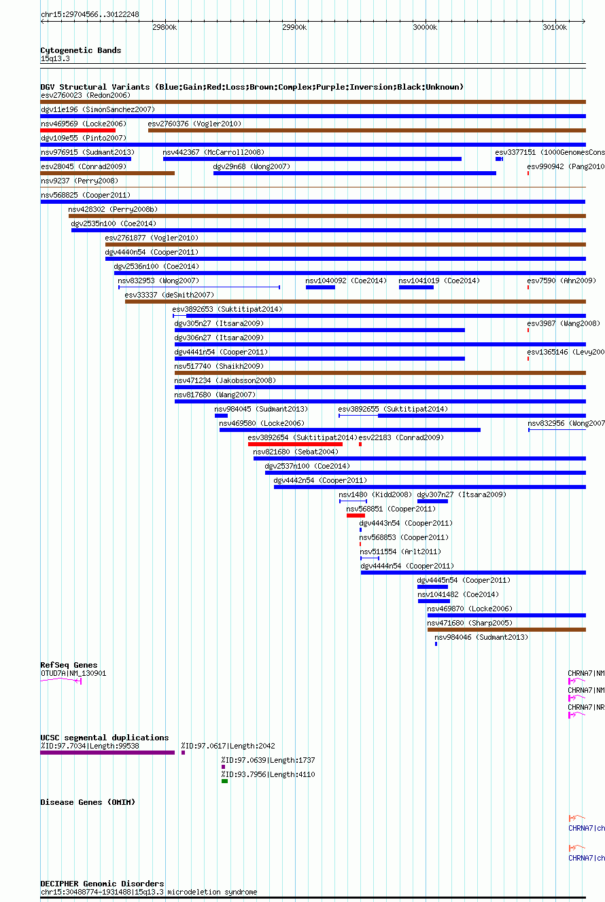This screenshot has width=605, height=902.
Task: Click dgv4445n54 (Cooper2011) label
Action: pyautogui.click(x=464, y=580)
